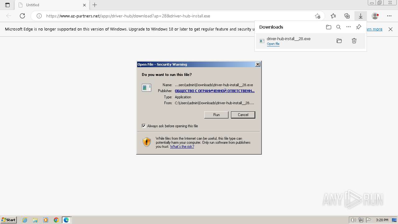This screenshot has height=224, width=398.
Task: Reload the current page
Action: pyautogui.click(x=22, y=16)
